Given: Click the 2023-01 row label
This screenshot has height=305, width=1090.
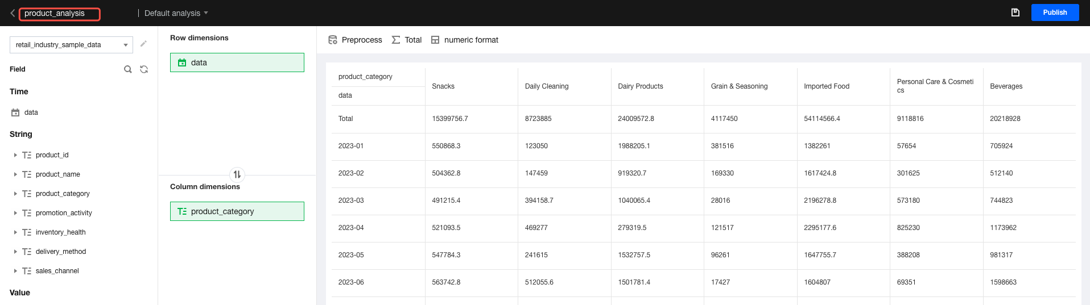Looking at the screenshot, I should pyautogui.click(x=351, y=146).
